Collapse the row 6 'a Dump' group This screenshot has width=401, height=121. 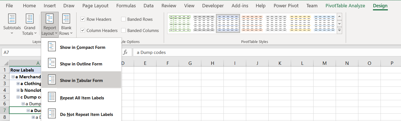pyautogui.click(x=23, y=104)
